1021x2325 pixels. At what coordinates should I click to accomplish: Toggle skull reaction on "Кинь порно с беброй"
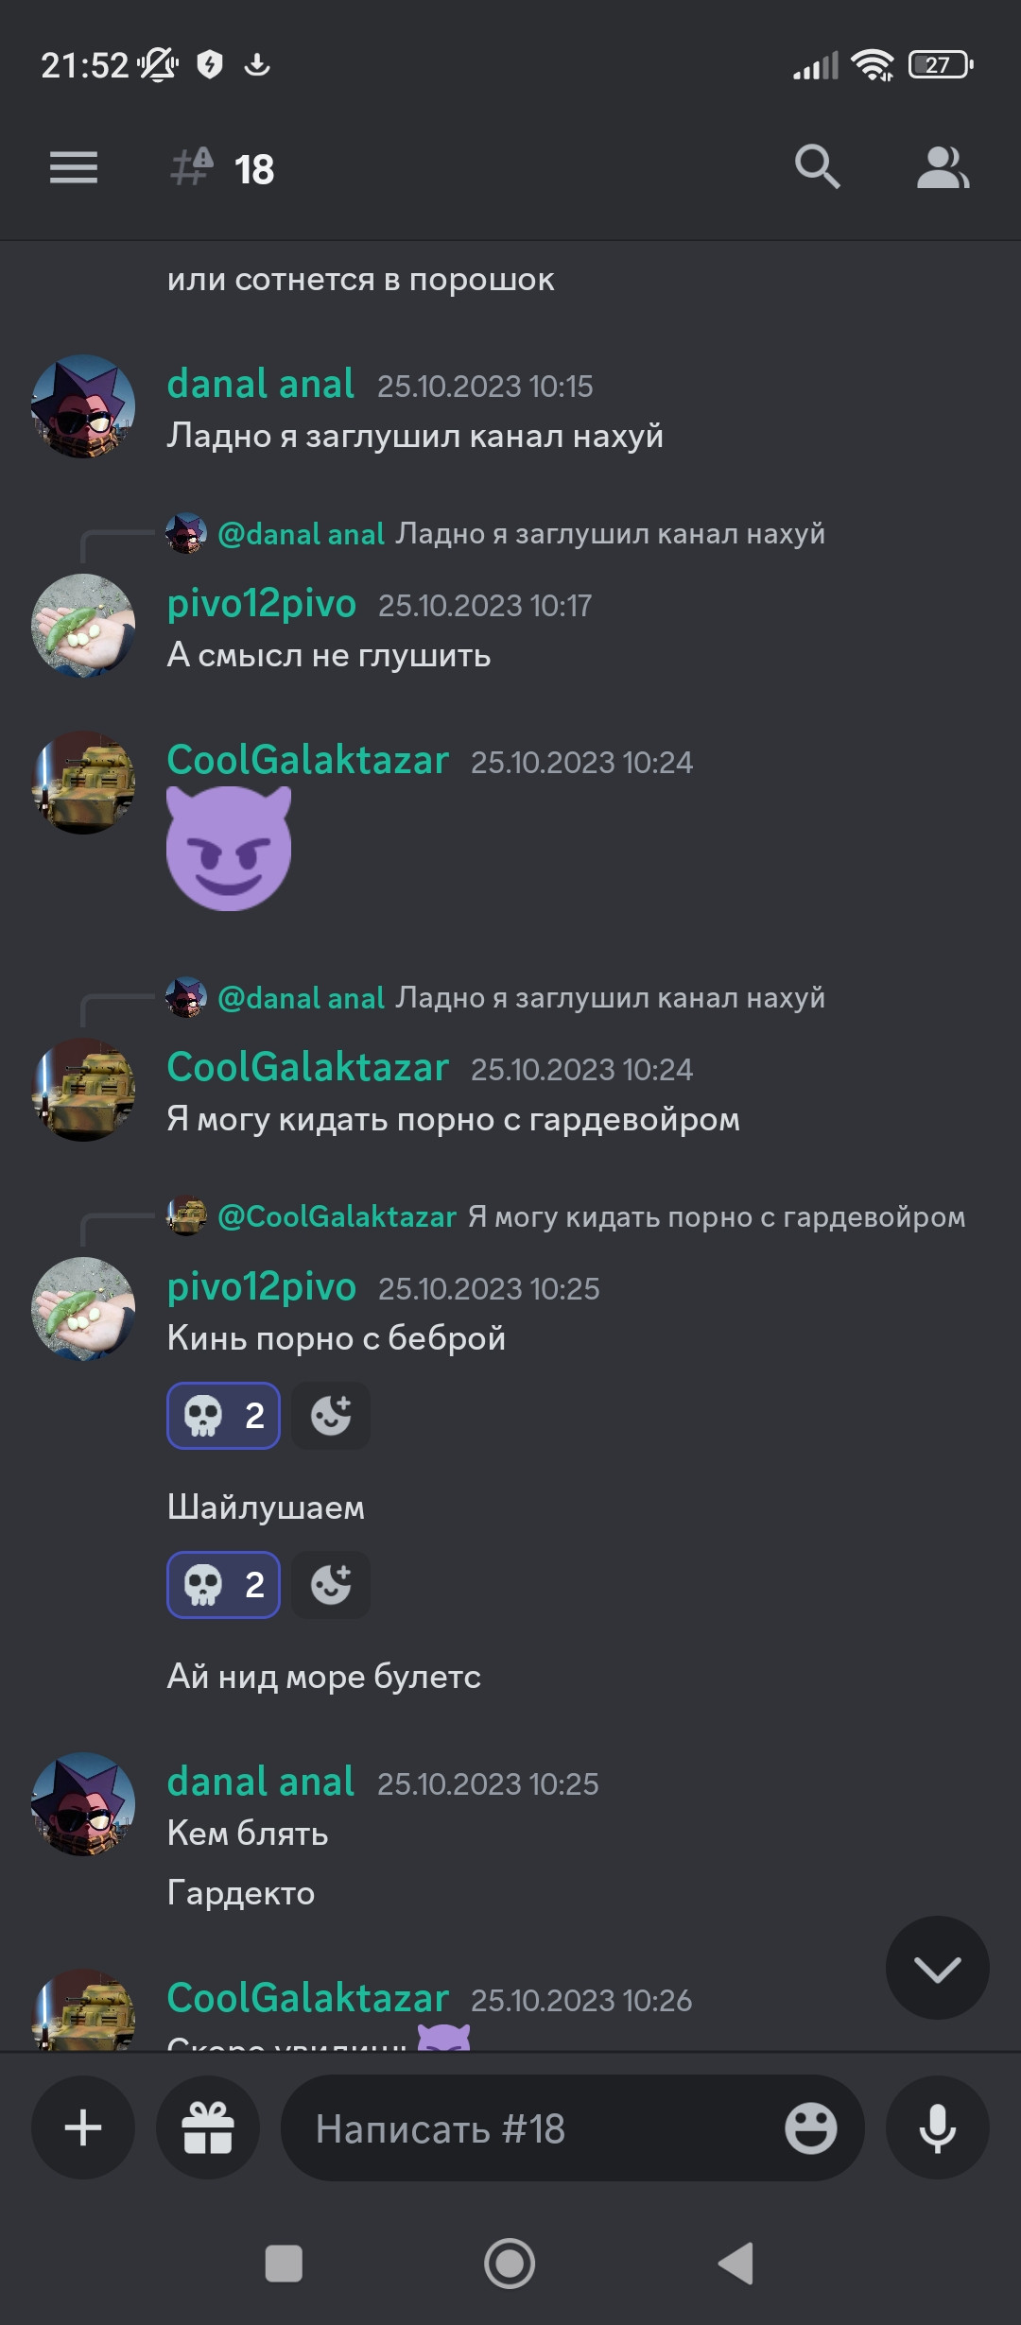224,1416
